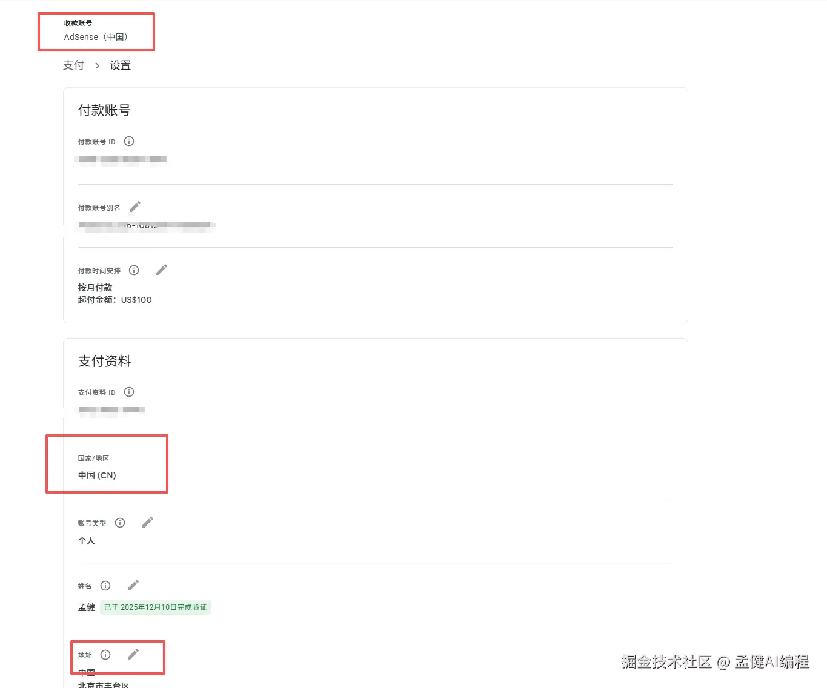Show info tooltip for 姓名
Screen dimensions: 827x688
105,586
